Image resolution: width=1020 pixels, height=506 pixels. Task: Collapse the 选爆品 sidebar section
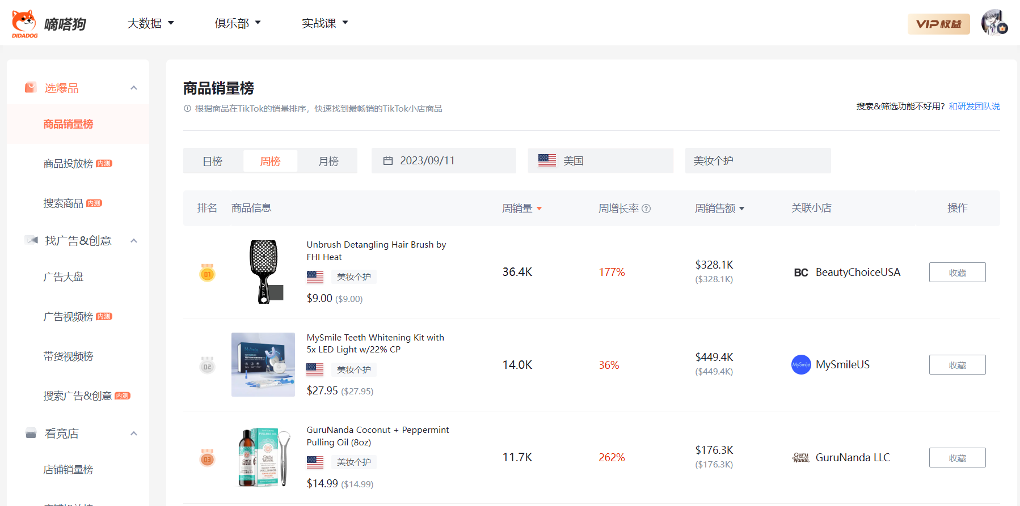[134, 88]
